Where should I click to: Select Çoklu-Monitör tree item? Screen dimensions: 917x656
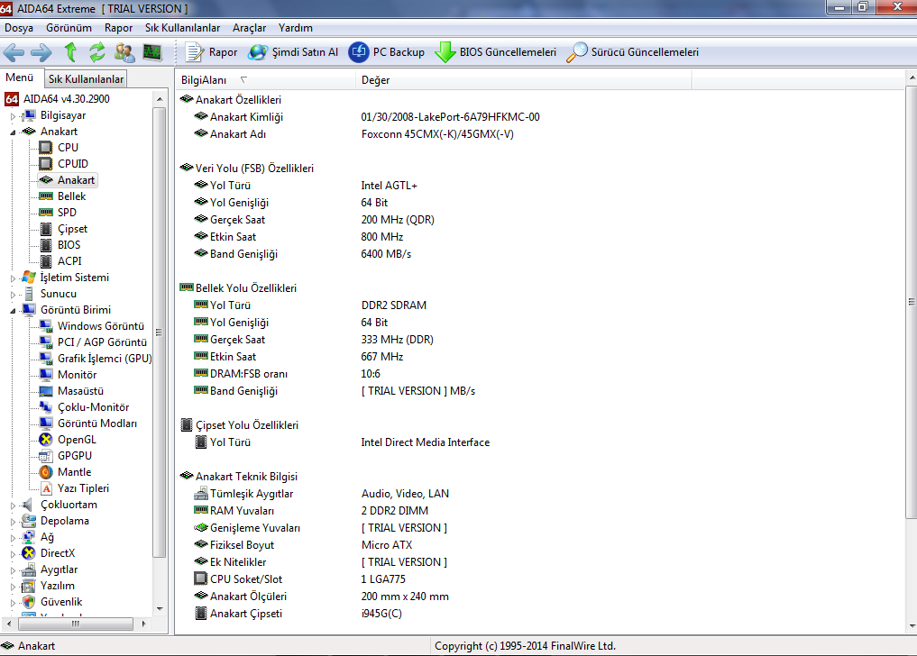click(93, 407)
